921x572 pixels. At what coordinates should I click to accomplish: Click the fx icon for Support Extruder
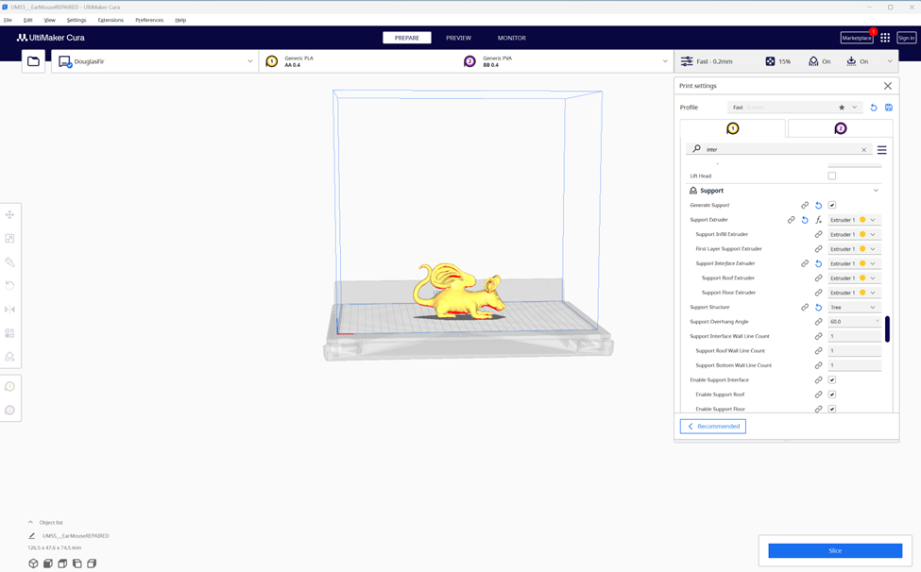(x=819, y=220)
